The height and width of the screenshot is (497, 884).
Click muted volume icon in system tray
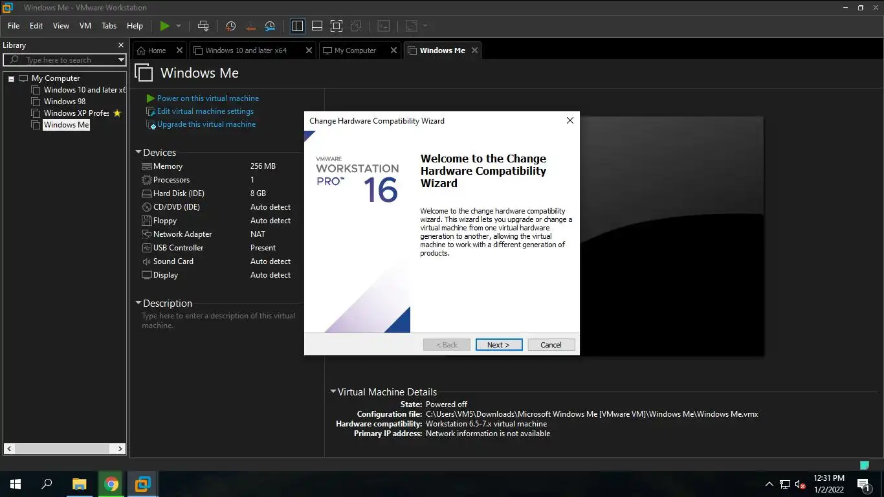tap(801, 484)
